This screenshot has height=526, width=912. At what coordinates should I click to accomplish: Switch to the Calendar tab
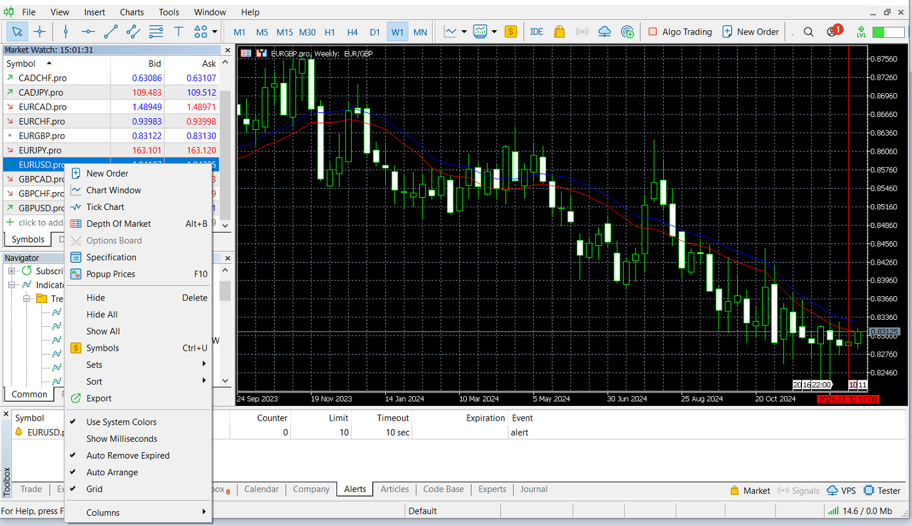(261, 489)
